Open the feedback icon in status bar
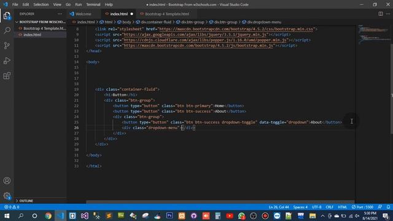The height and width of the screenshot is (221, 393). pos(380,207)
